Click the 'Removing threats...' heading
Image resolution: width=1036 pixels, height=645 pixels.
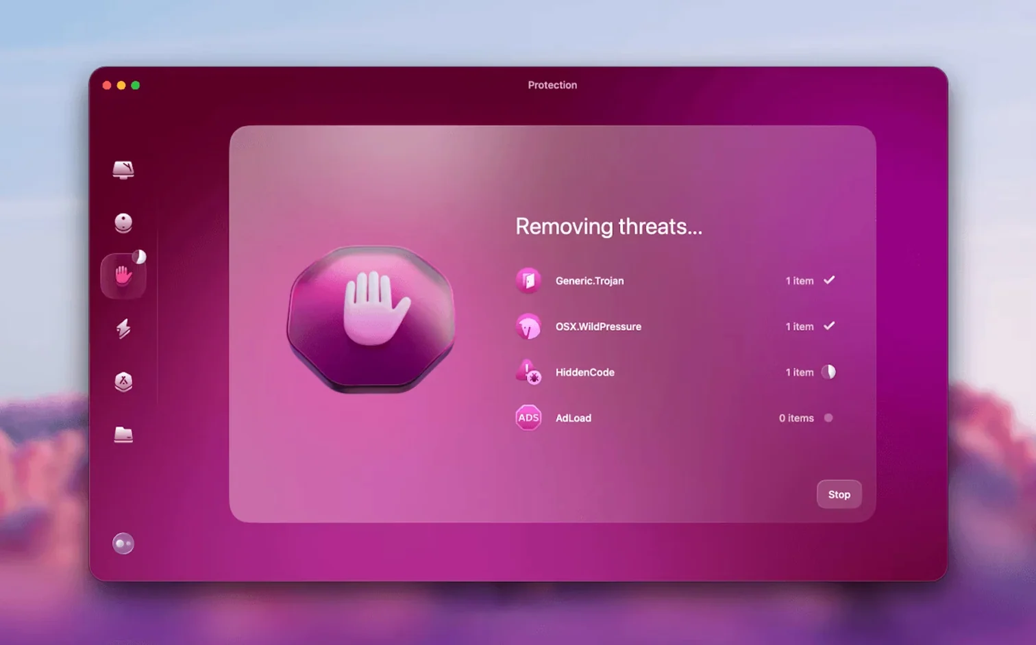pos(608,227)
